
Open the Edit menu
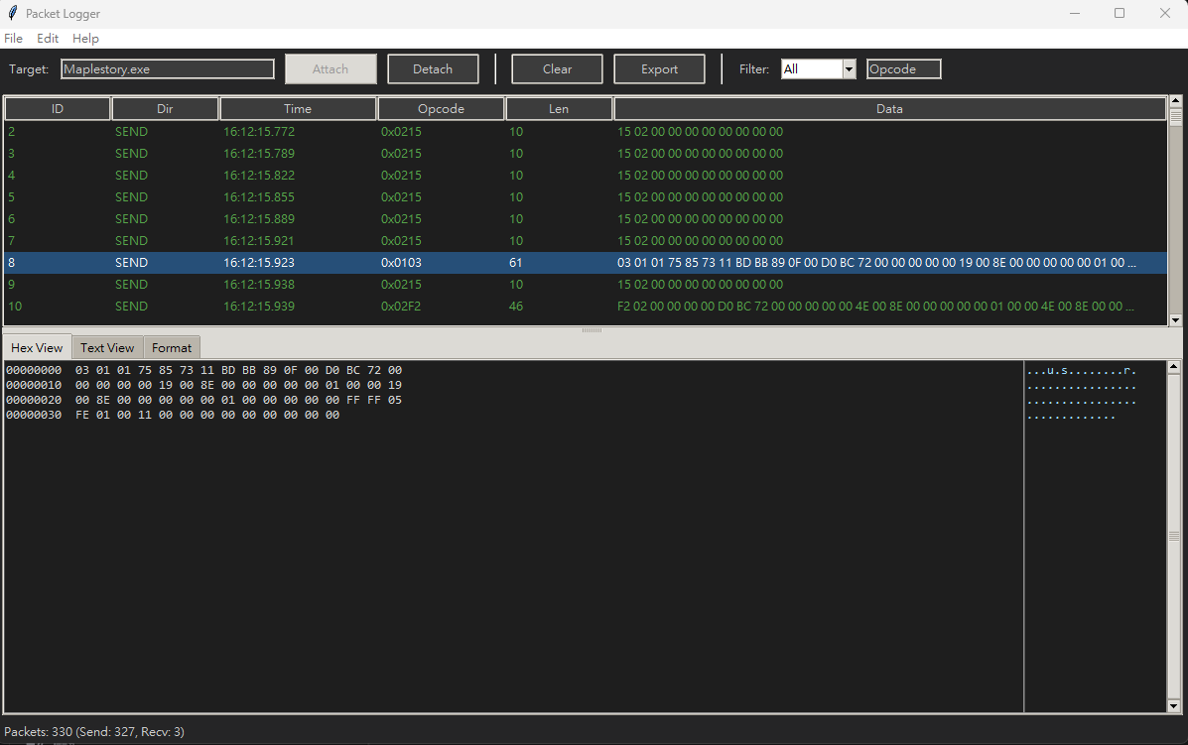coord(48,39)
